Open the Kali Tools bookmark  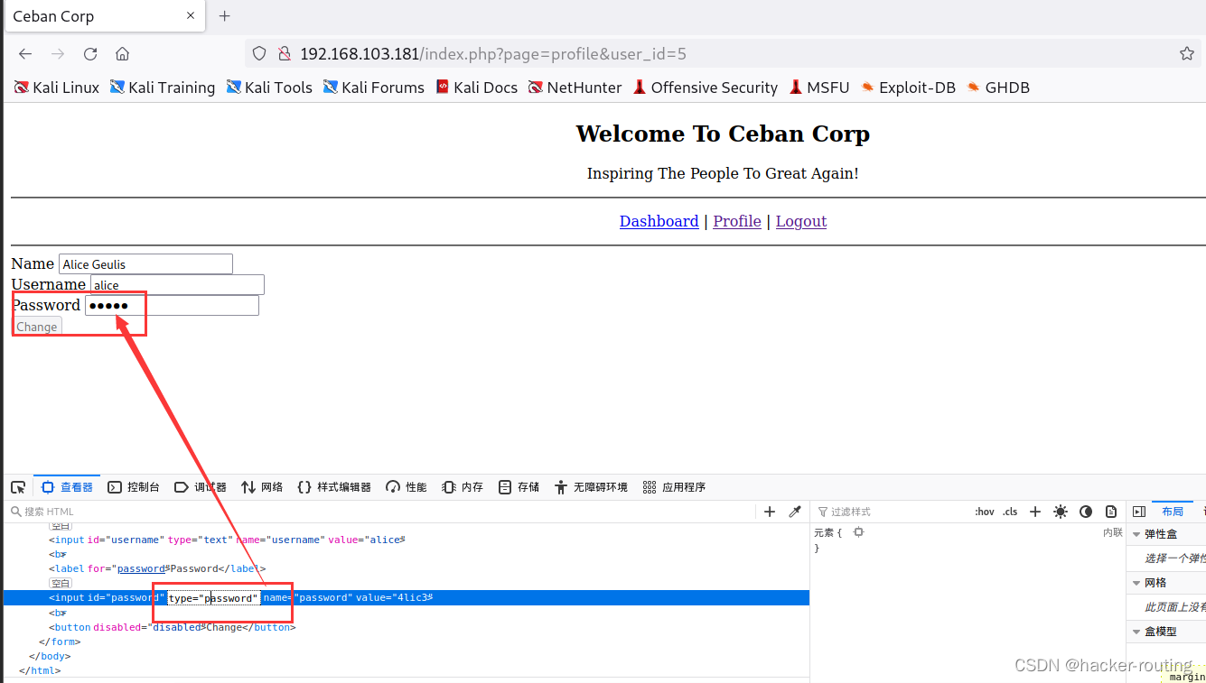click(269, 88)
